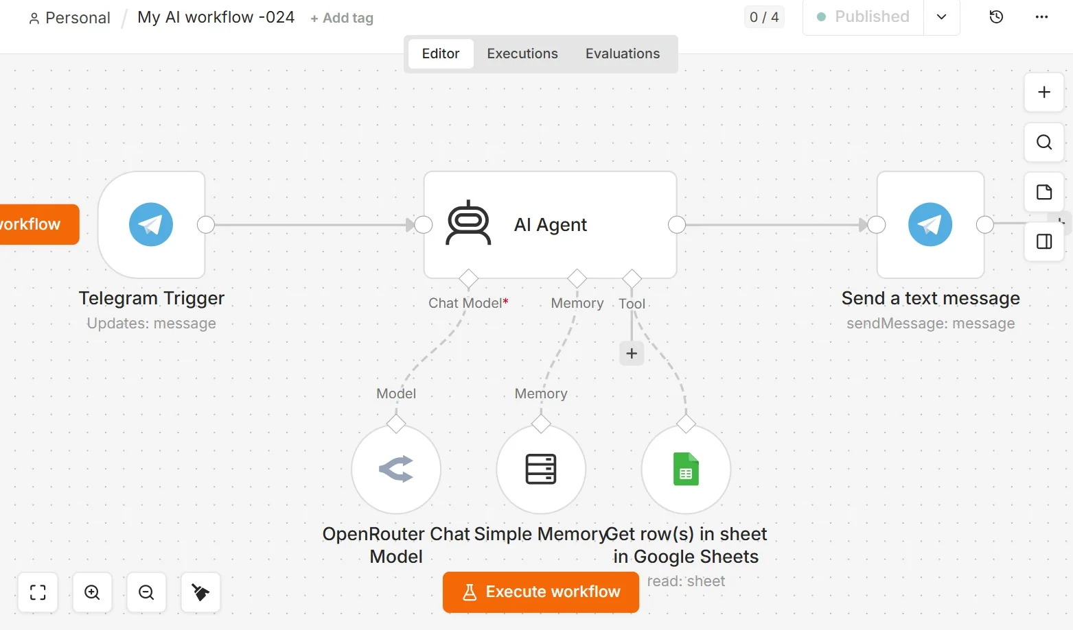Click the Simple Memory top connector diamond

541,424
